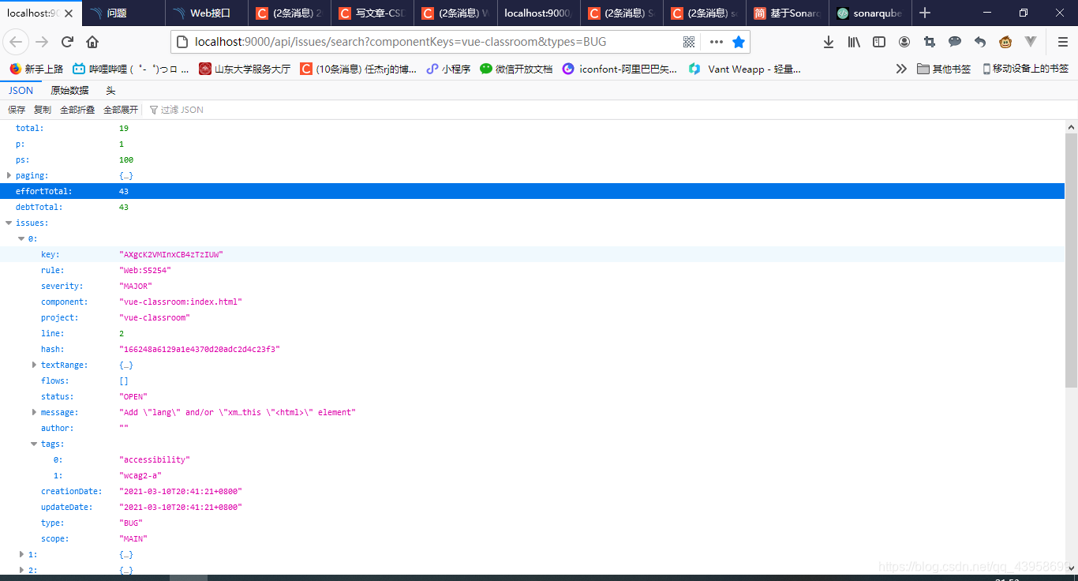Select the 头 headers tab
This screenshot has height=581, width=1078.
coord(110,91)
